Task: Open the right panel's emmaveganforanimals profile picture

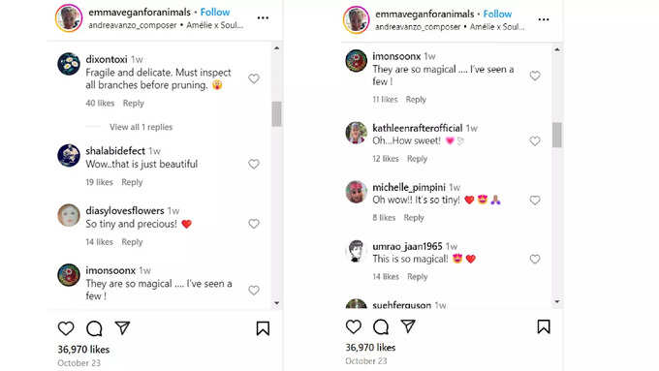Action: [x=356, y=19]
